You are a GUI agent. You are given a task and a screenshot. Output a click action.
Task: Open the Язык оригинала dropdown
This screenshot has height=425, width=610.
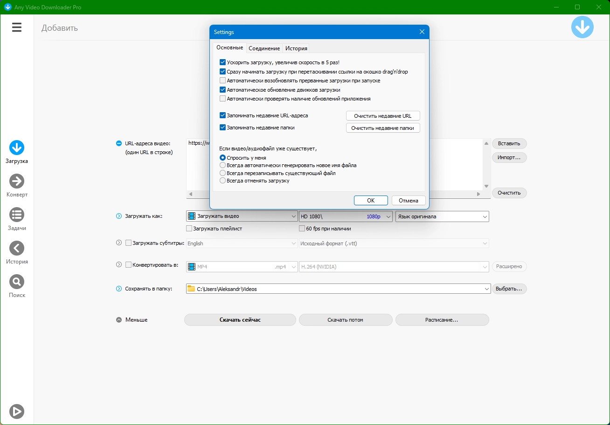click(442, 216)
